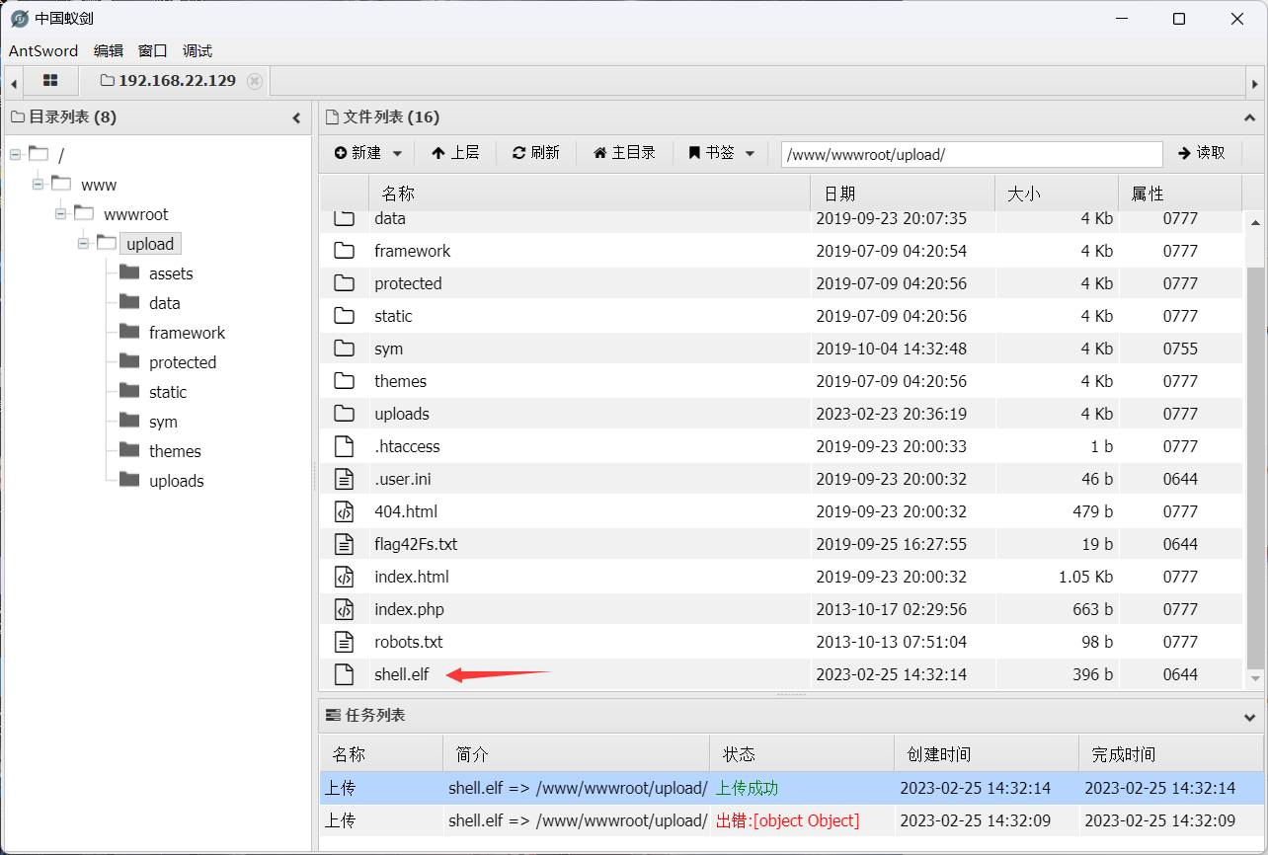Click the robots.txt file icon
This screenshot has width=1268, height=855.
point(344,642)
